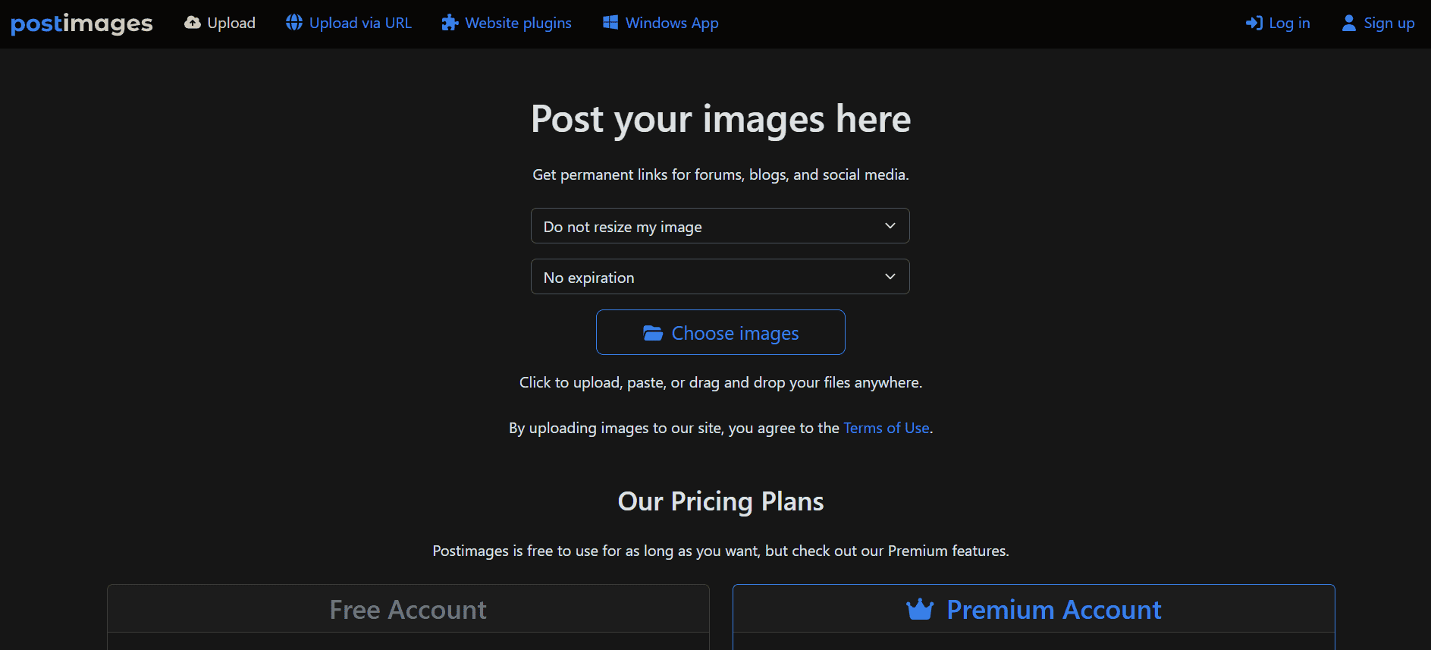
Task: Click the crown icon on Premium Account
Action: tap(920, 609)
